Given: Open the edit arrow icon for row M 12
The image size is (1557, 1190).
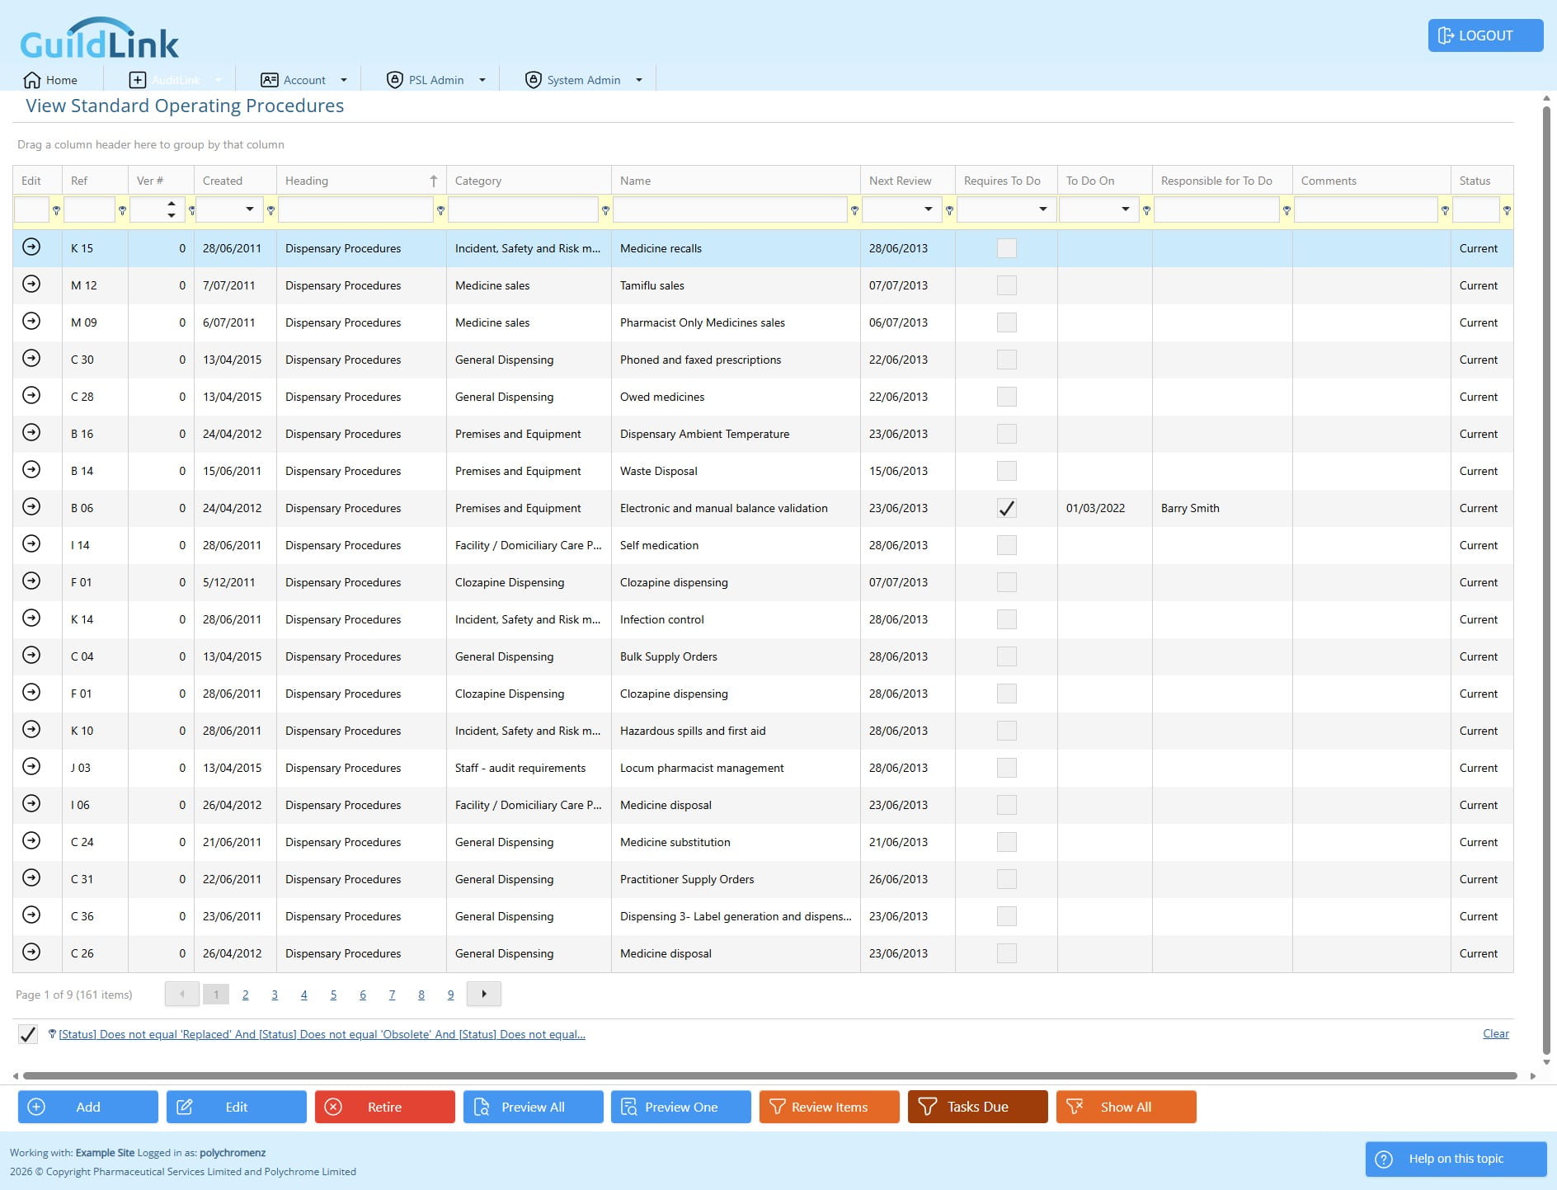Looking at the screenshot, I should (x=31, y=284).
